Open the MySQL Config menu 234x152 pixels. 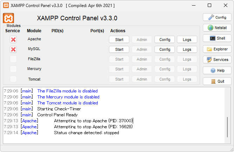pyautogui.click(x=165, y=49)
